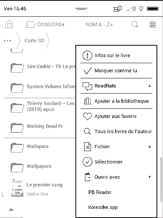Expand the Fichier submenu arrow

pyautogui.click(x=150, y=147)
